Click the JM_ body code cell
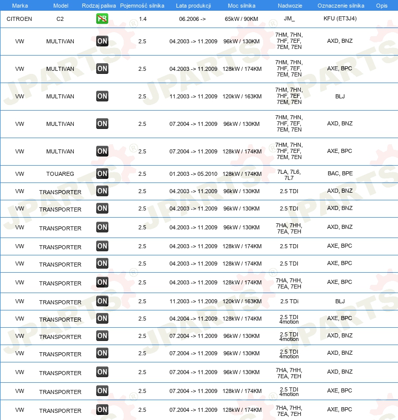The height and width of the screenshot is (420, 398). point(289,18)
